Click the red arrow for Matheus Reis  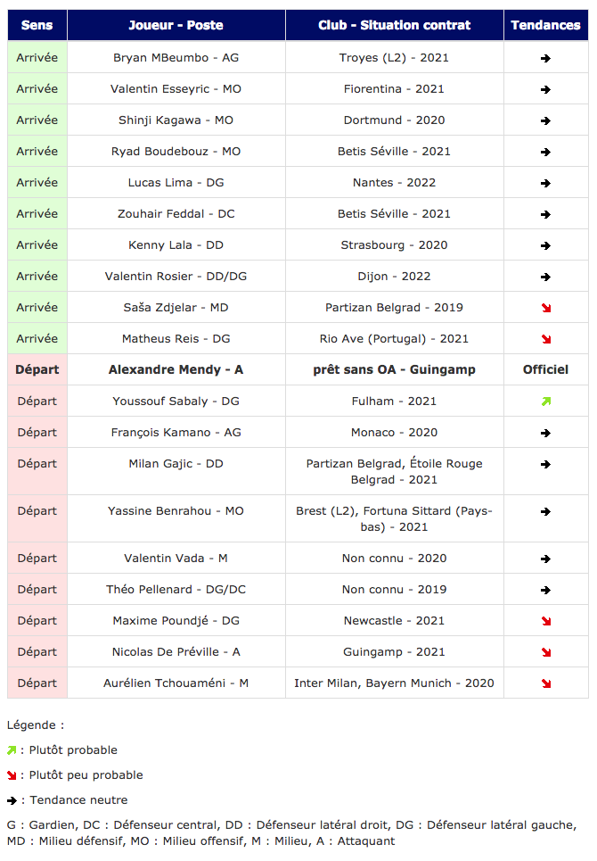click(x=546, y=339)
